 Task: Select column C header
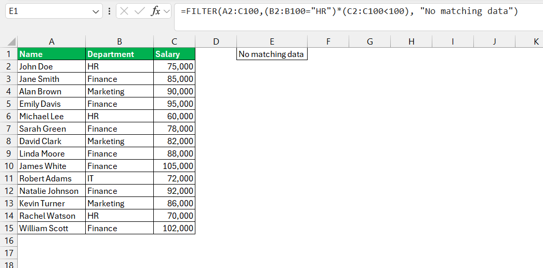pos(174,42)
